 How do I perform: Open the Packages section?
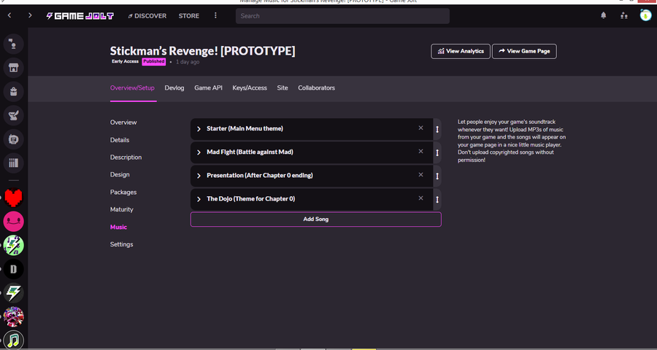click(123, 192)
